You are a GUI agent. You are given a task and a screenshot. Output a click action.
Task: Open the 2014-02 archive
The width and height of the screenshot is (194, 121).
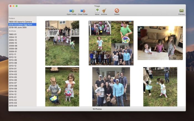[x=22, y=72]
